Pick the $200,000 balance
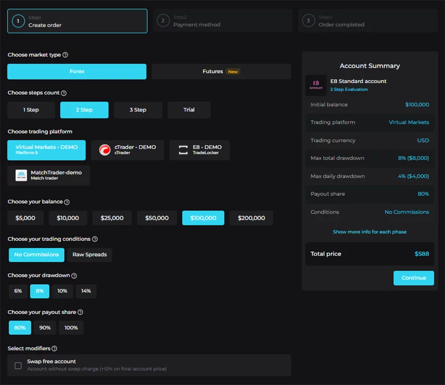445x385 pixels. [251, 218]
